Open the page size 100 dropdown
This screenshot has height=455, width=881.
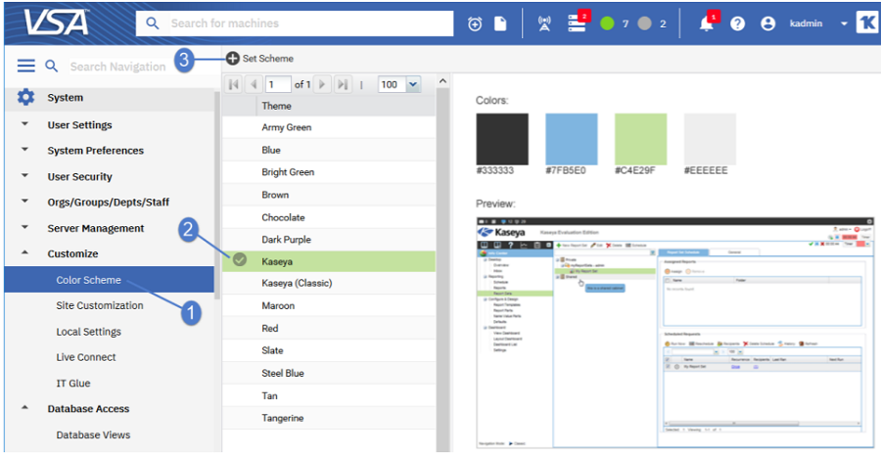coord(412,85)
